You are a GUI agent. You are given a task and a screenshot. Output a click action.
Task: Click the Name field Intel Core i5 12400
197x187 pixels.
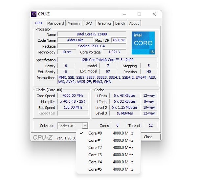(92, 34)
